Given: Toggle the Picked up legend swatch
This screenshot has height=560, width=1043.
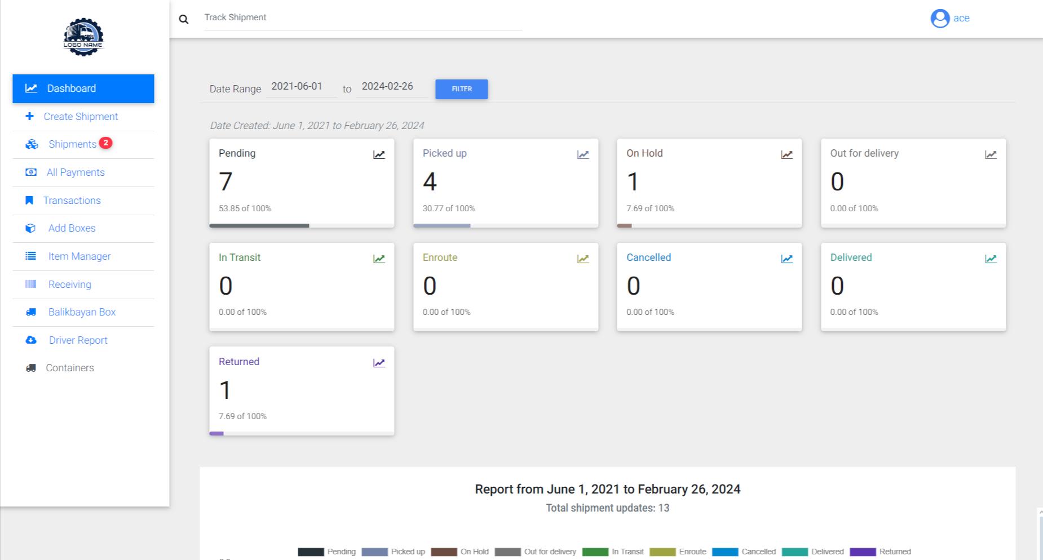Looking at the screenshot, I should [x=374, y=552].
